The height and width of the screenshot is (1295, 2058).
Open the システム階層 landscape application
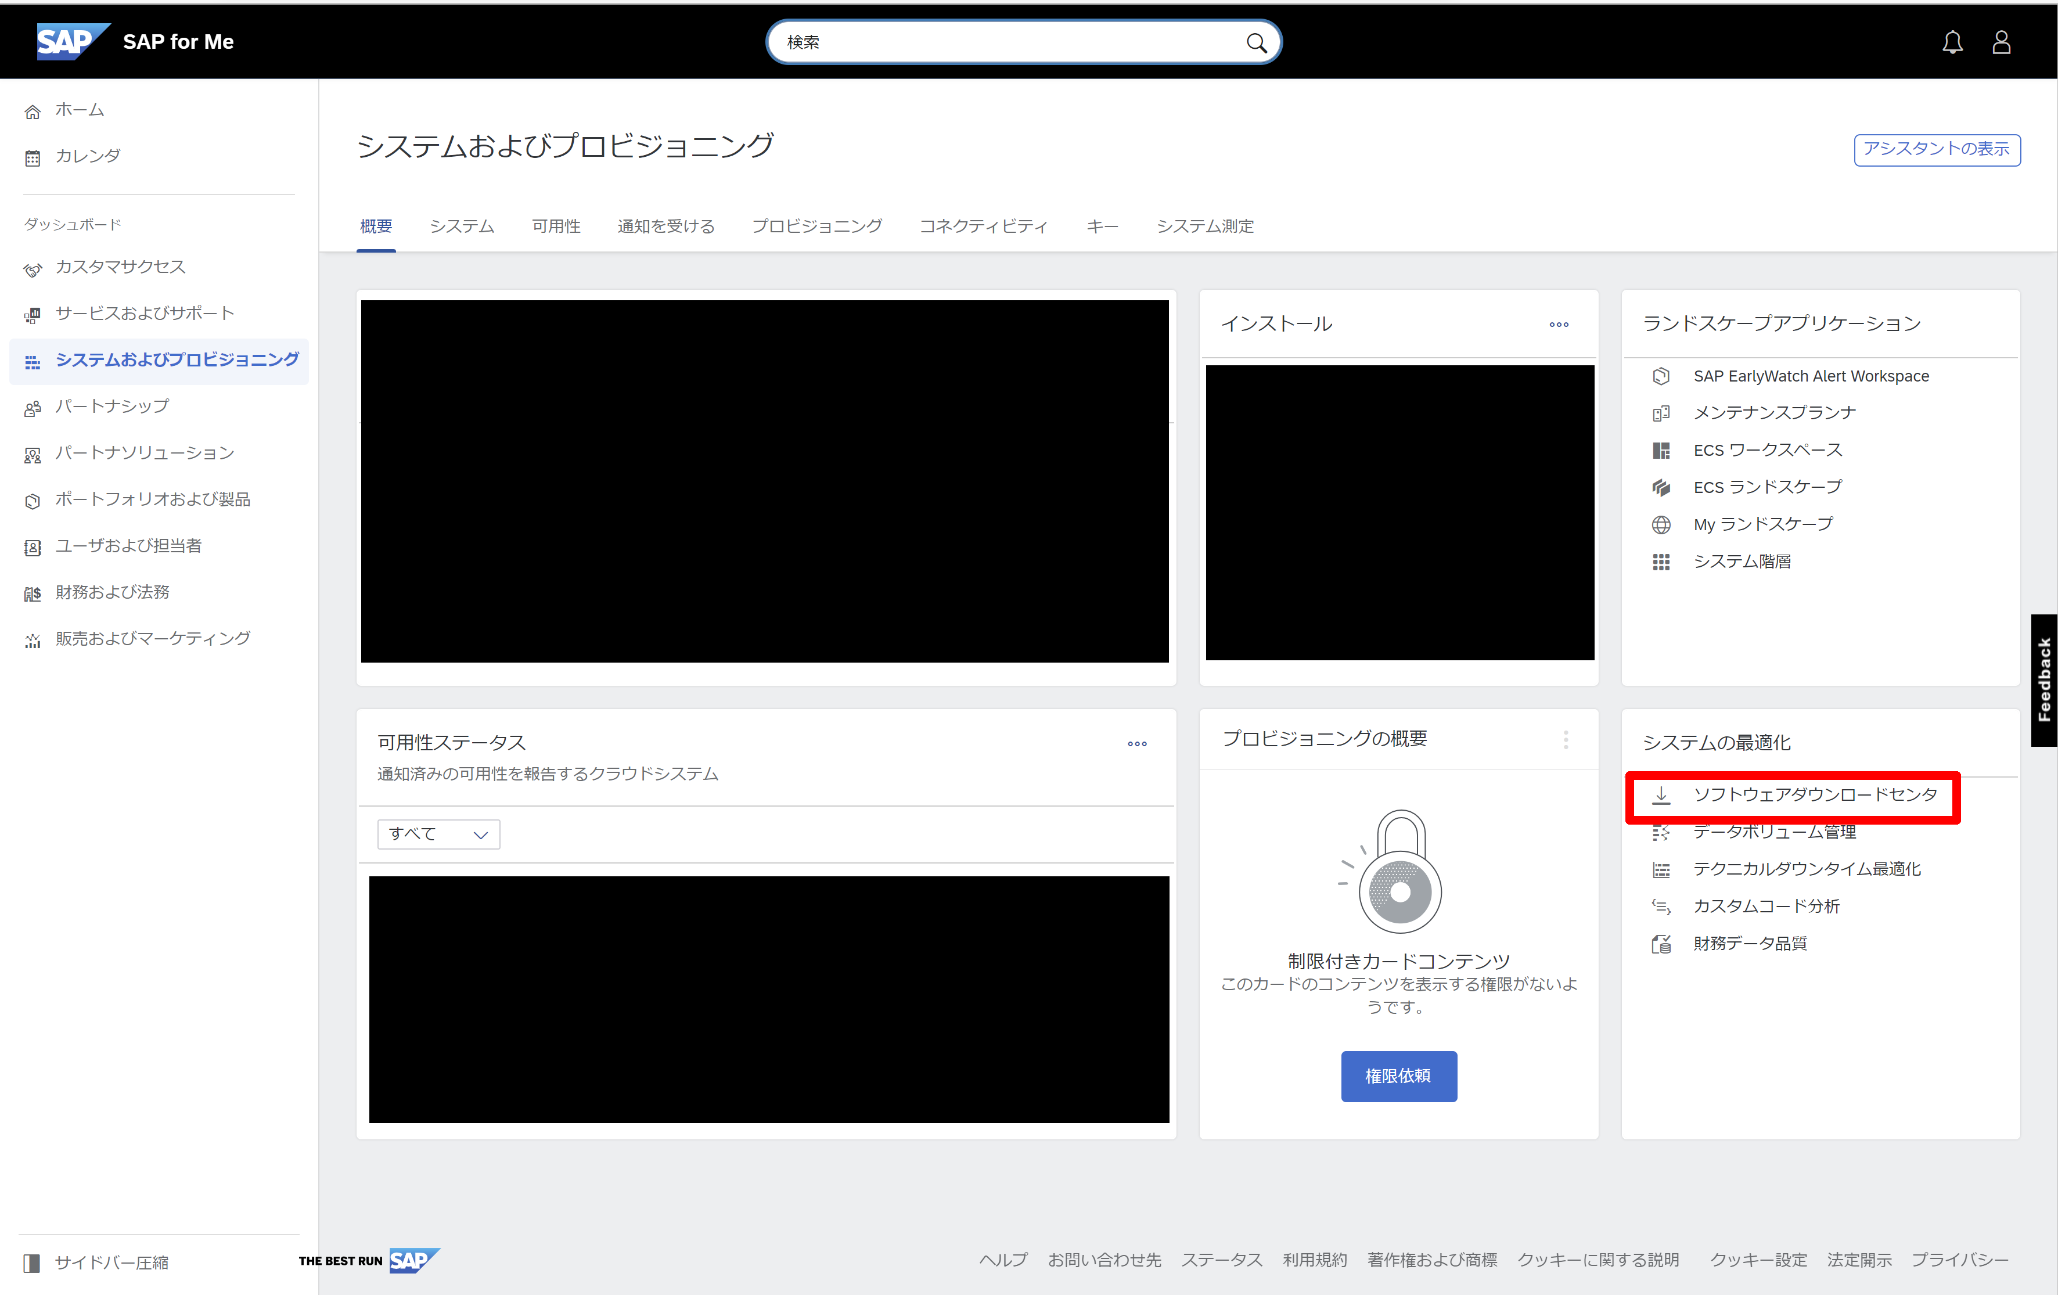[x=1743, y=561]
